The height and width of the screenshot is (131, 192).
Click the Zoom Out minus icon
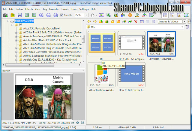[49, 15]
